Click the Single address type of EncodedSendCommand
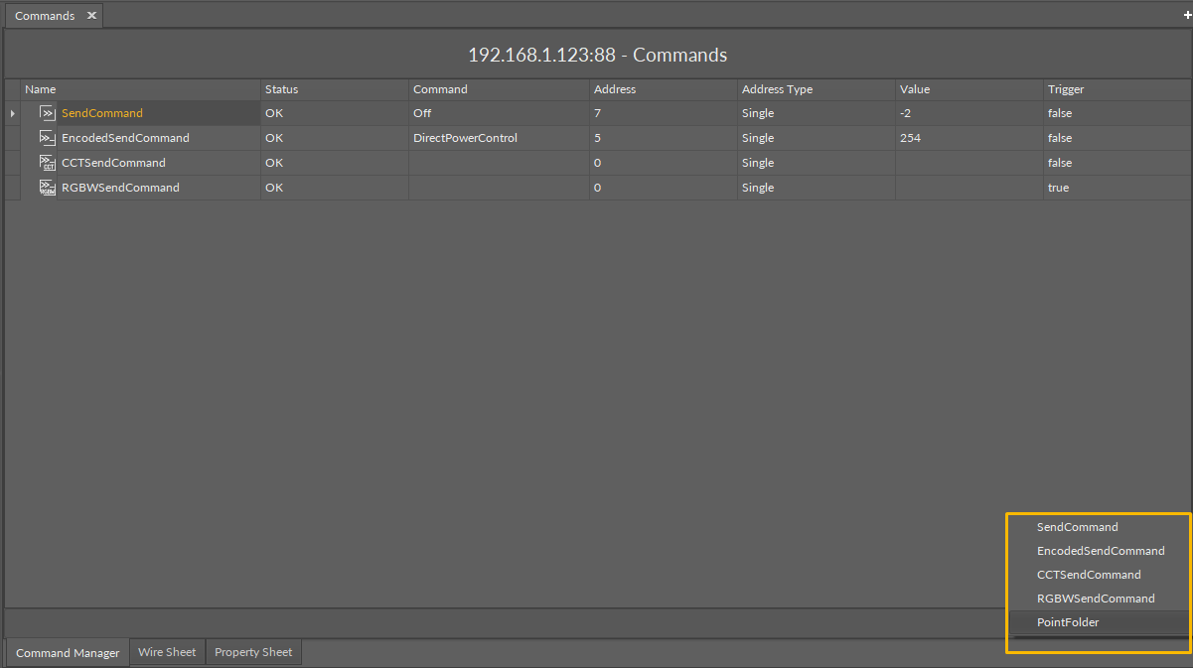This screenshot has height=668, width=1193. tap(817, 138)
